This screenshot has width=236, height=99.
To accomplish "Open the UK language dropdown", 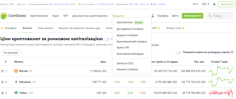I will point(195,4).
